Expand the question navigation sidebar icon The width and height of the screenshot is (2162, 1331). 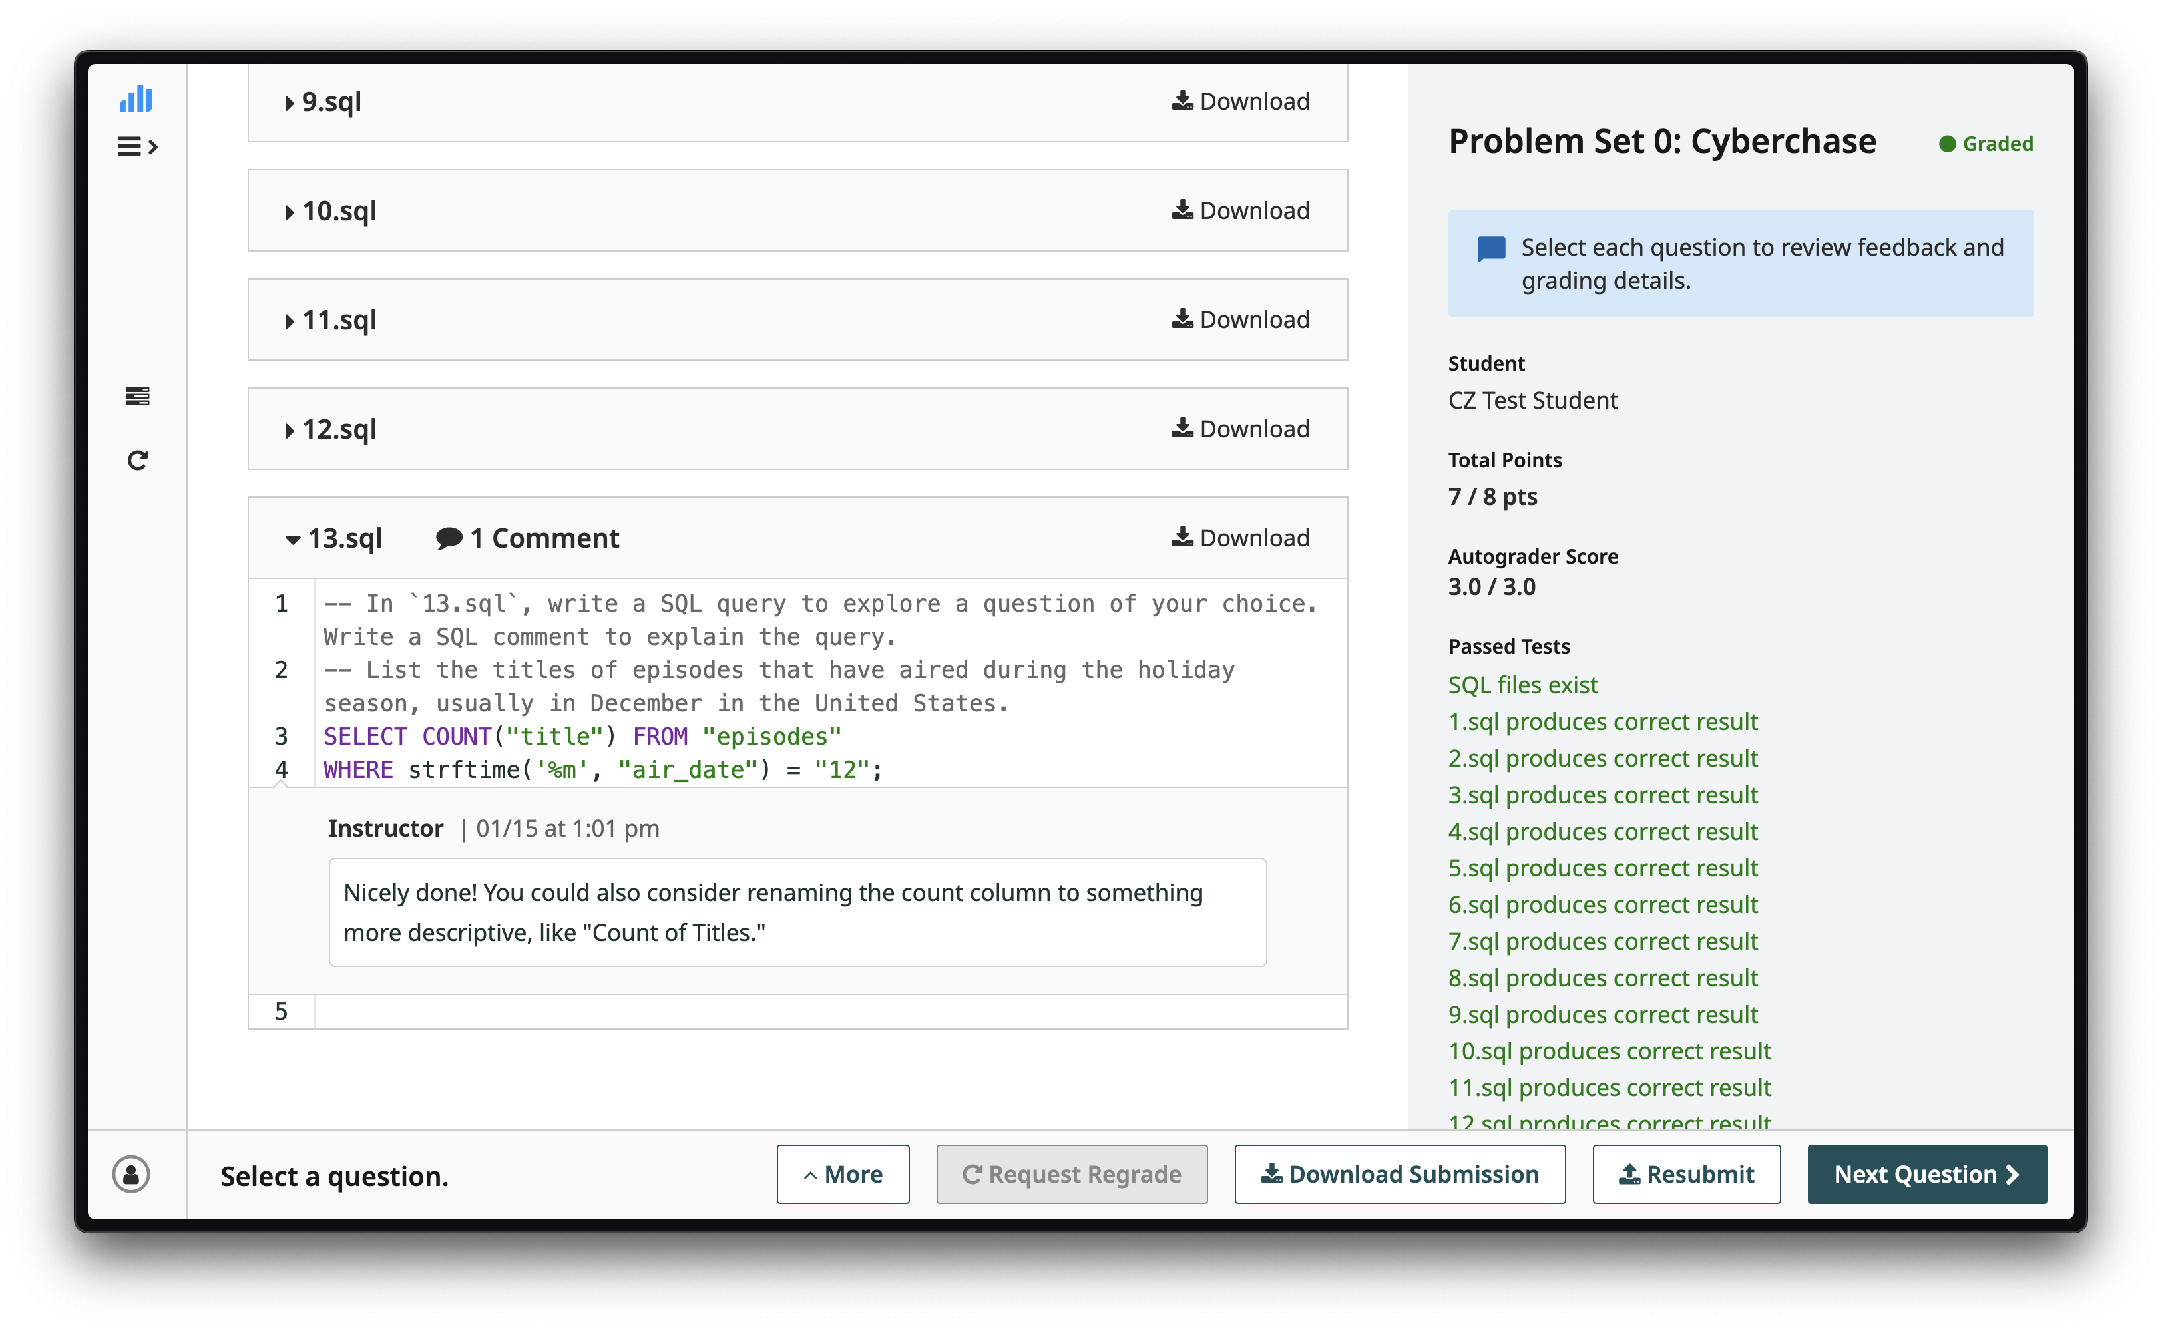pos(138,145)
